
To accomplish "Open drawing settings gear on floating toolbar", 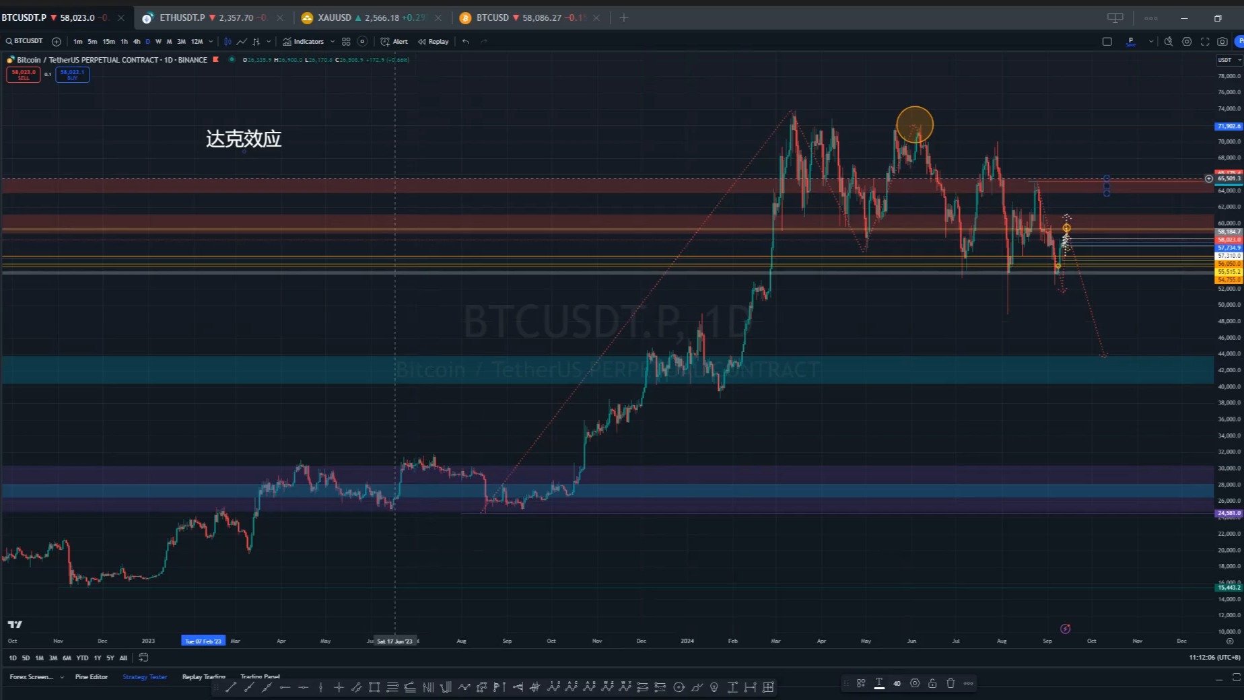I will [x=915, y=683].
